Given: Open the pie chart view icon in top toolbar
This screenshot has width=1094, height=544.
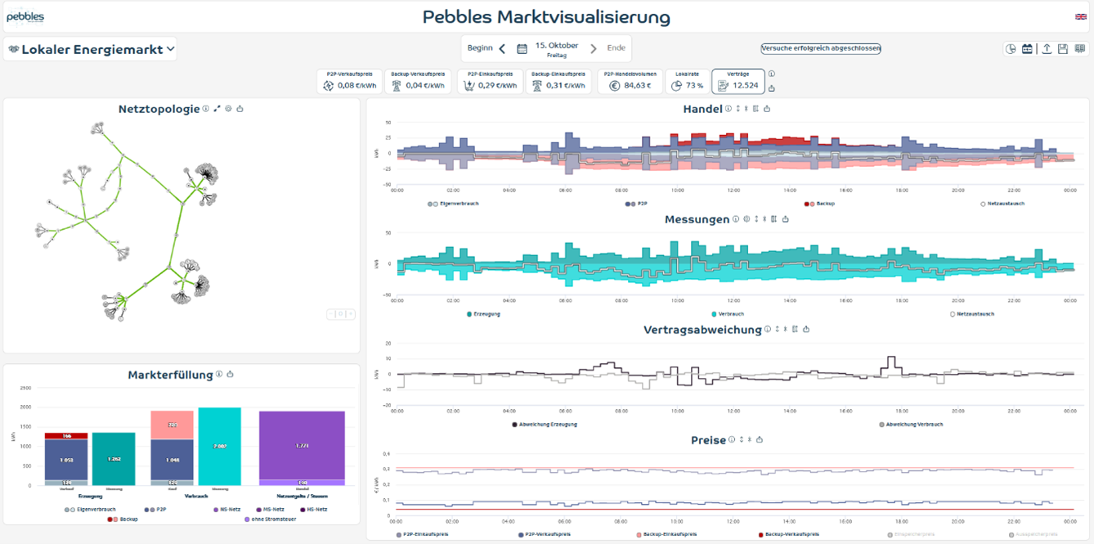Looking at the screenshot, I should pyautogui.click(x=1011, y=49).
